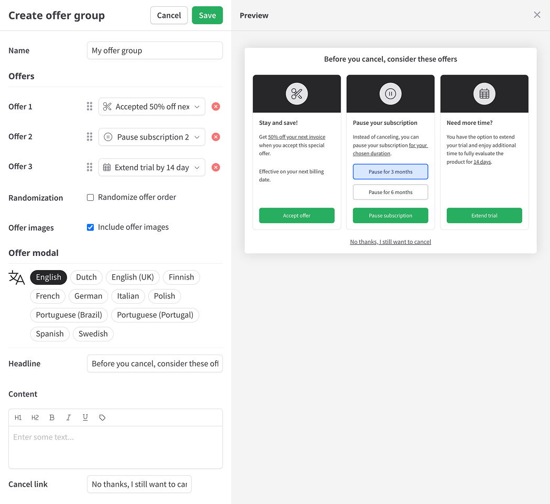Screen dimensions: 550x504
Task: Click the translation languages icon beside English
Action: point(16,277)
